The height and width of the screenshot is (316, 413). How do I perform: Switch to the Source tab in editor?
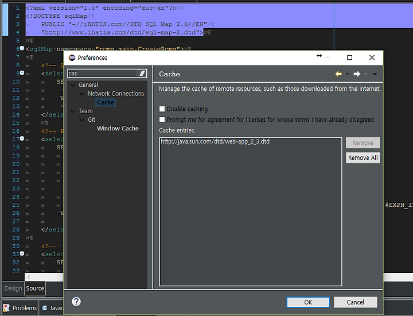pos(35,288)
